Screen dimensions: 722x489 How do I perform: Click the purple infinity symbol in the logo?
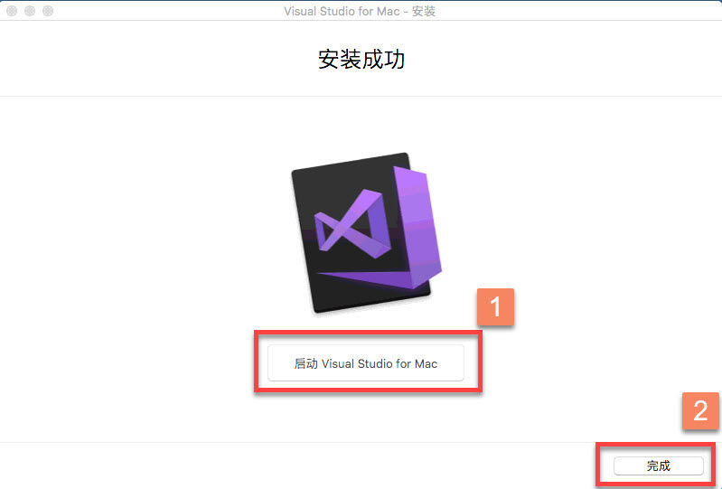tap(352, 222)
